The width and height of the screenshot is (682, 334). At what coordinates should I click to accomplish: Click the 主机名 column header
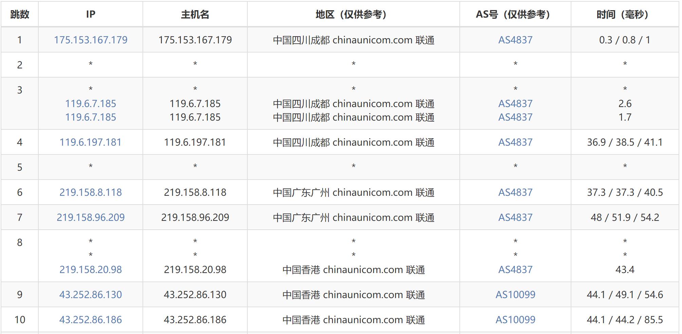click(x=195, y=14)
